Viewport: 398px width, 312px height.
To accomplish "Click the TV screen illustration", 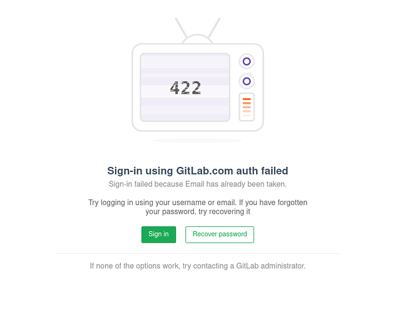I will (185, 88).
